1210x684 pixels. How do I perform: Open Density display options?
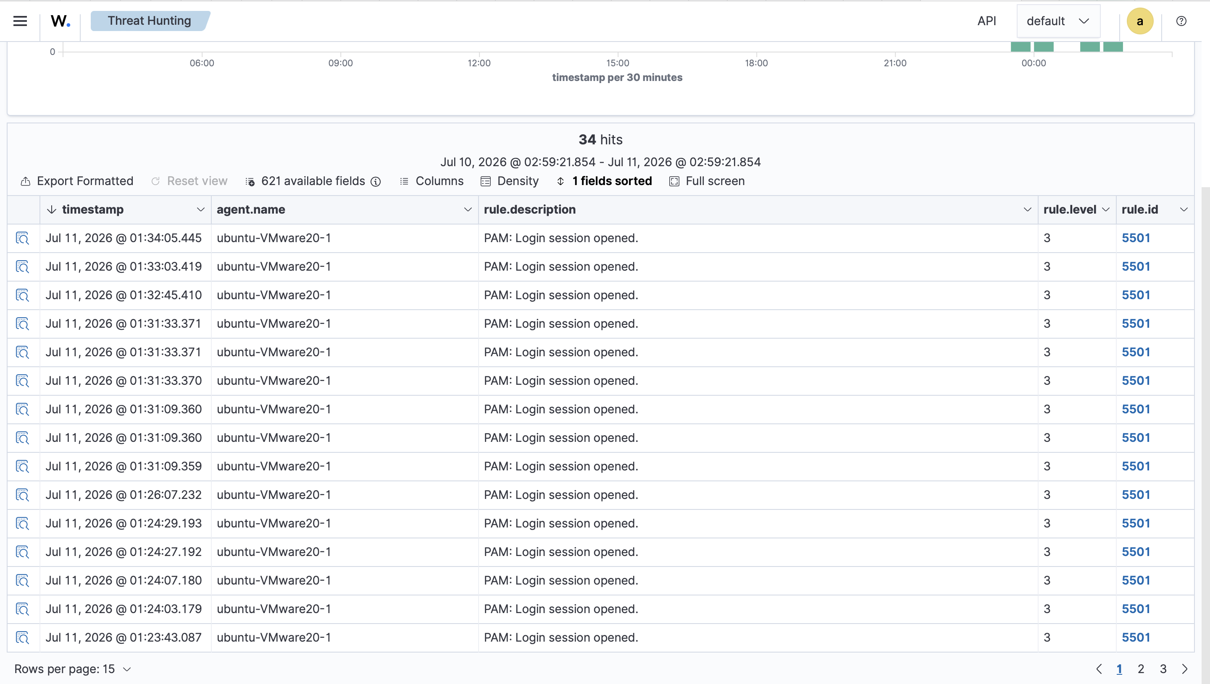click(509, 181)
